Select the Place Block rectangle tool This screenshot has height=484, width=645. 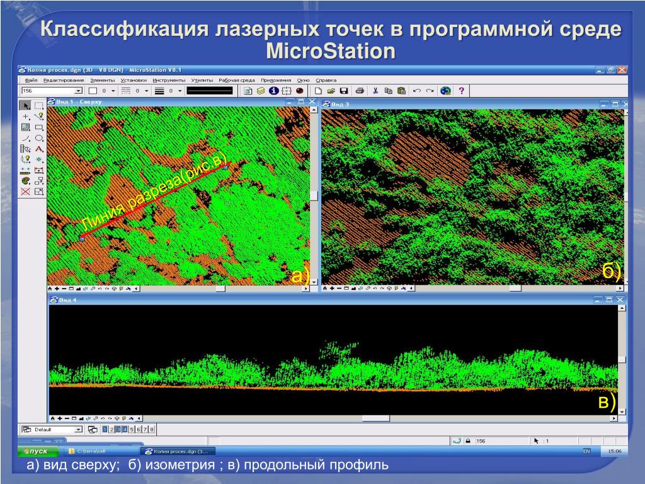[x=38, y=127]
